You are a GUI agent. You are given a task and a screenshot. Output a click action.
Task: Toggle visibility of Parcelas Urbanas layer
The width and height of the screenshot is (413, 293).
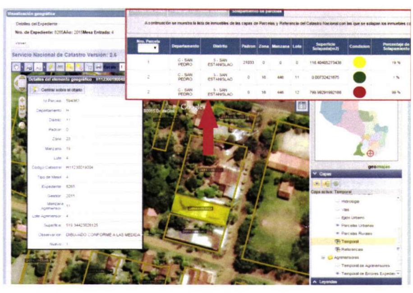point(337,225)
